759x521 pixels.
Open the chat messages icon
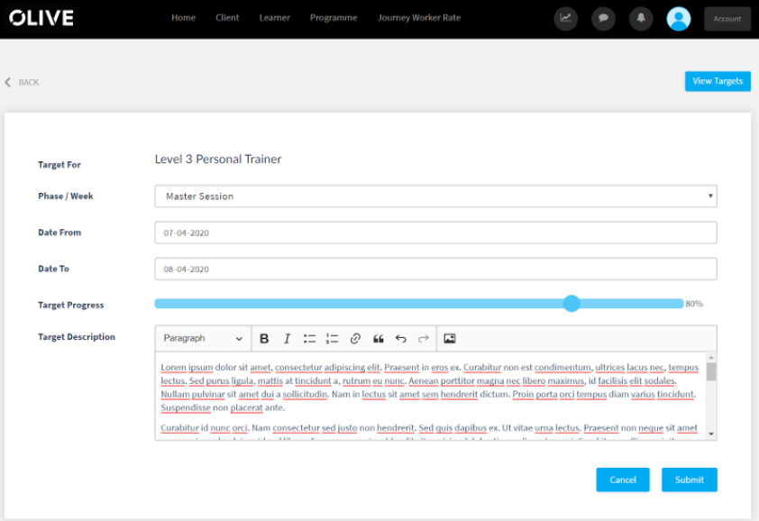(603, 18)
